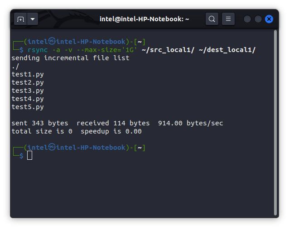Click the ~/src_local1/ path argument
Screen dimensions: 289x229
(x=168, y=50)
